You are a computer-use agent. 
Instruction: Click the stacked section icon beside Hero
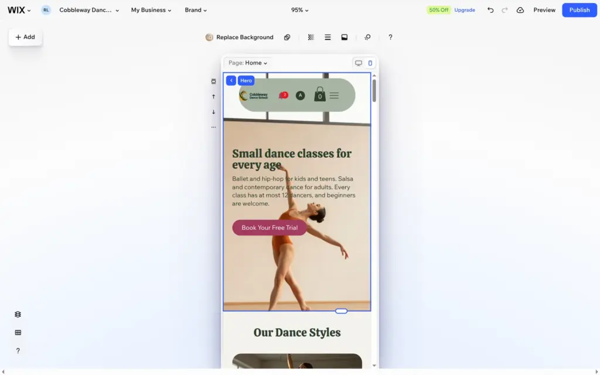(213, 81)
